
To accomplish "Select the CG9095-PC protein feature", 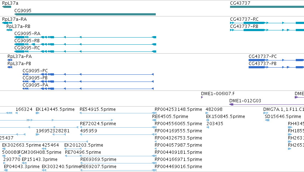I will [x=88, y=74].
